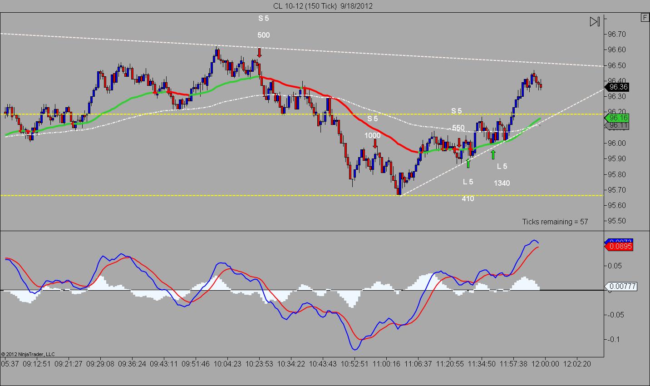Screen dimensions: 650x386
Task: Click the 95.70 price axis label
Action: 616,190
